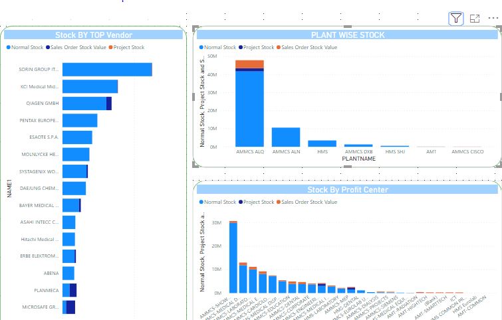Select the DAEJUNG CHEM bar
This screenshot has width=502, height=320.
74,189
